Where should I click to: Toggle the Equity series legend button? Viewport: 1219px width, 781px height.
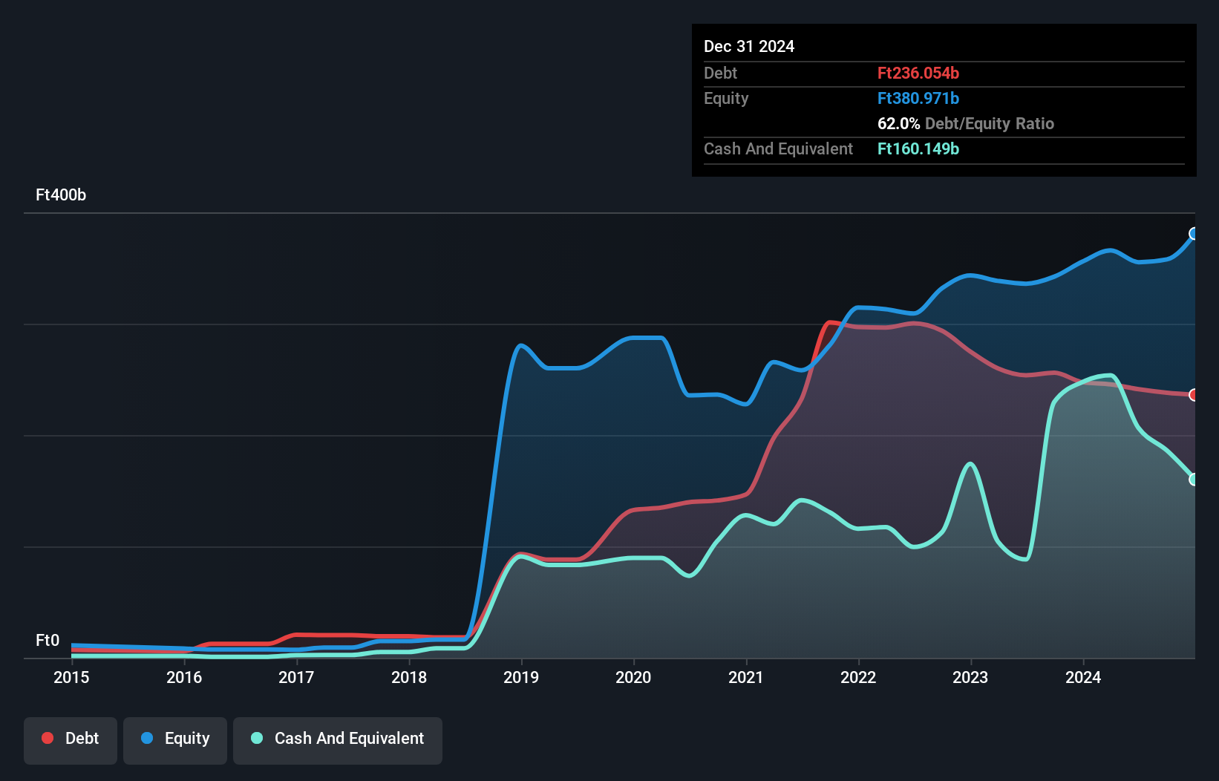point(175,740)
